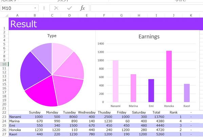Viewport: 203px width, 137px height.
Task: Click the Earnings bar chart title
Action: (149, 36)
